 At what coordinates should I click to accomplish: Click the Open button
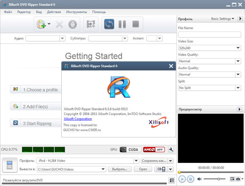click(x=143, y=169)
